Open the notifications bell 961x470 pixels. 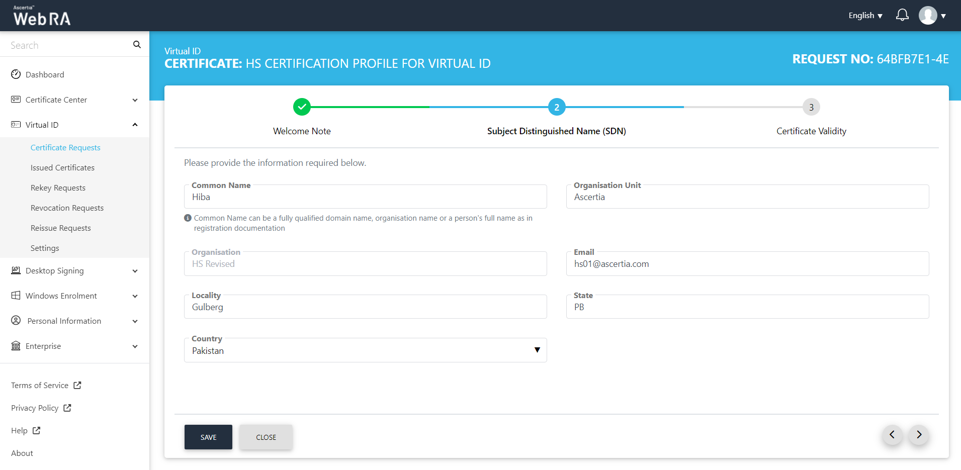[902, 15]
